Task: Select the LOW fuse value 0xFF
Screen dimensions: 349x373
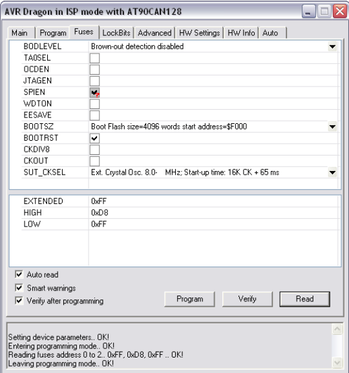Action: coord(99,224)
